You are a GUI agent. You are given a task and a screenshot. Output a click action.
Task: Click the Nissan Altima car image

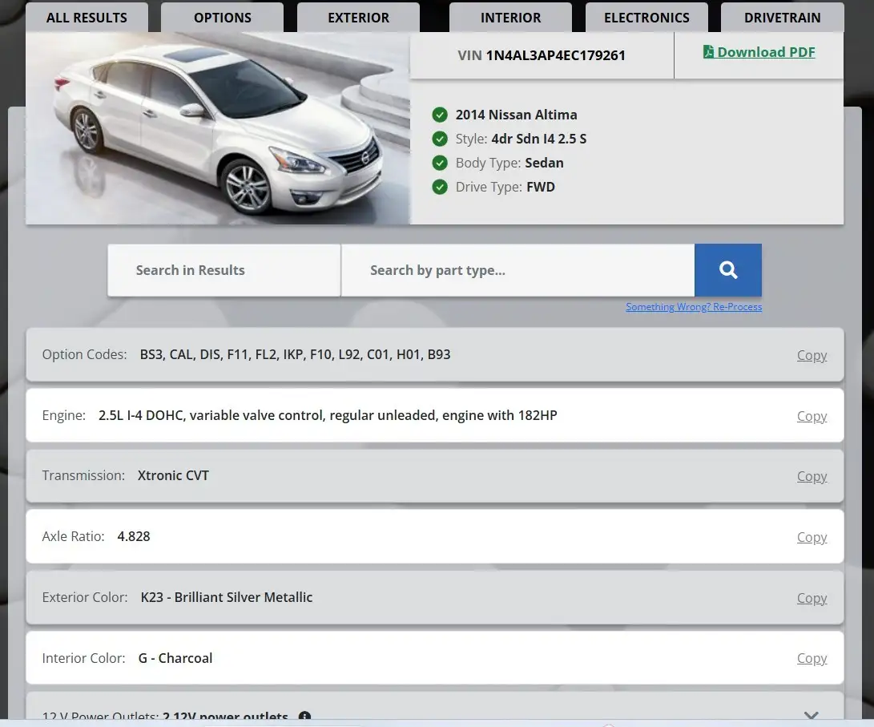[x=218, y=128]
